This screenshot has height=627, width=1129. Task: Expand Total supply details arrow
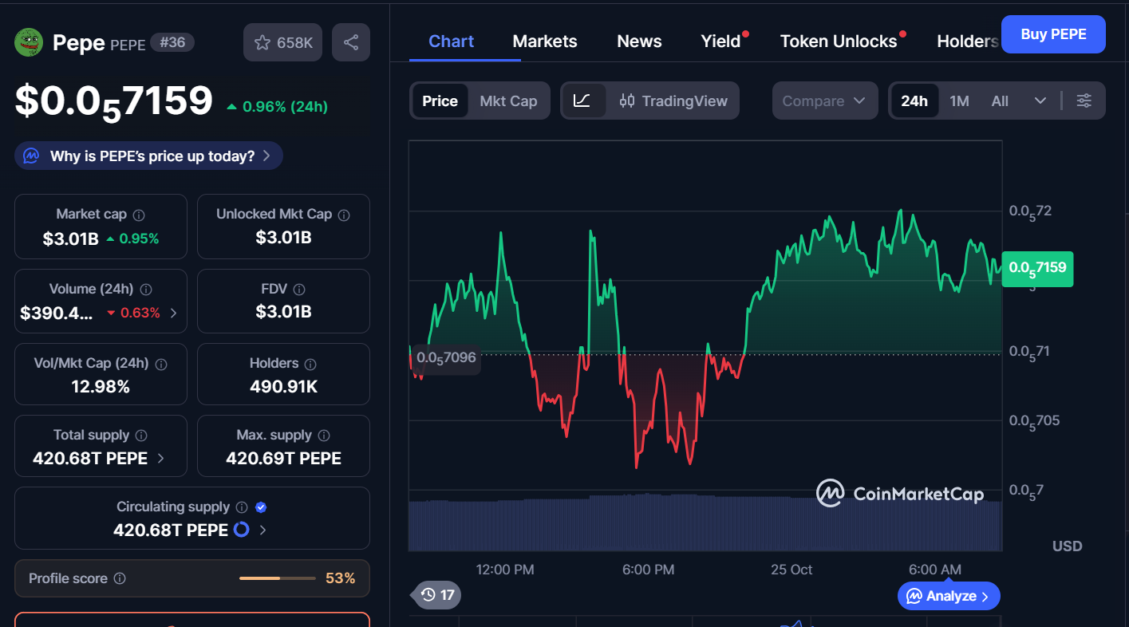(161, 459)
